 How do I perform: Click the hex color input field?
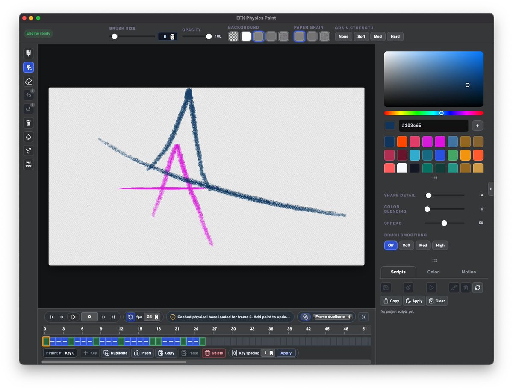coord(433,126)
